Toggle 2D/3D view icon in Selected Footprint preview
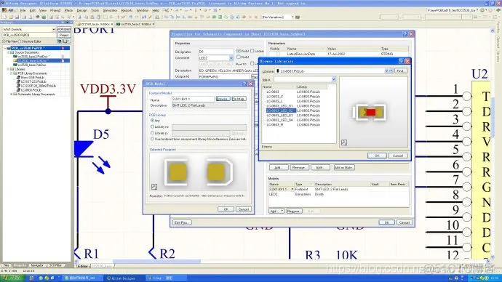The image size is (502, 282). click(154, 187)
